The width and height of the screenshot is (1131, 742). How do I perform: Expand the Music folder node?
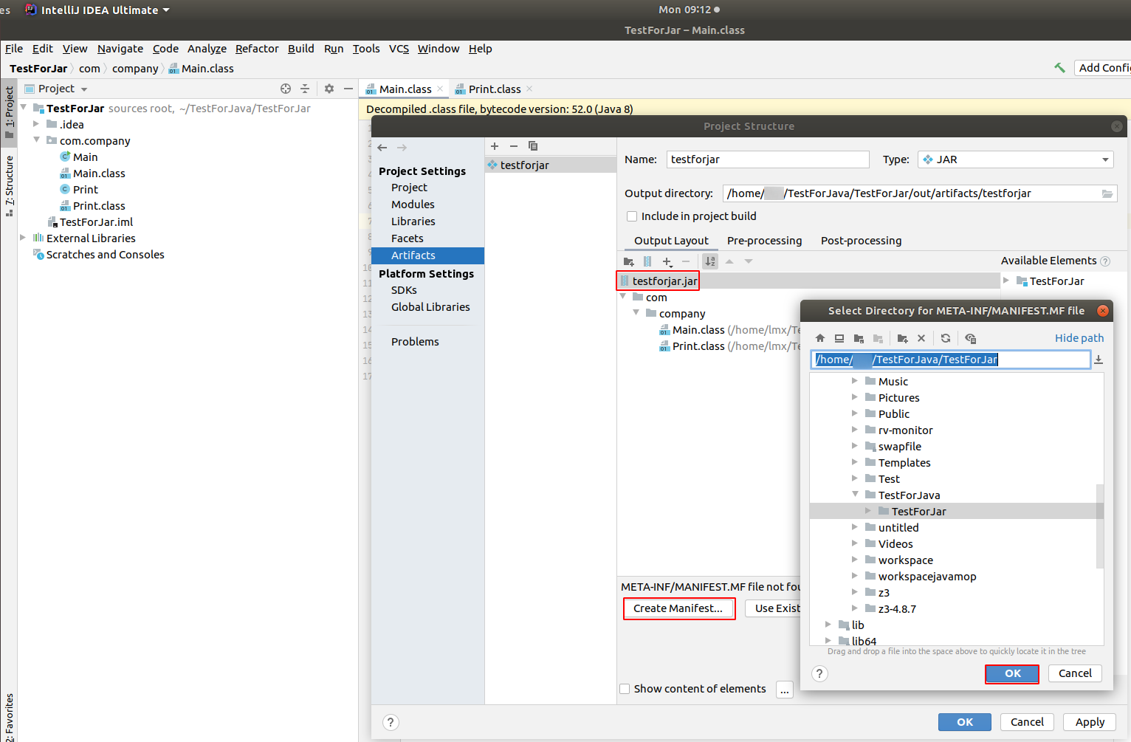[x=855, y=381]
